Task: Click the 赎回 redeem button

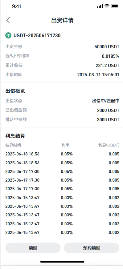Action: pos(33,248)
